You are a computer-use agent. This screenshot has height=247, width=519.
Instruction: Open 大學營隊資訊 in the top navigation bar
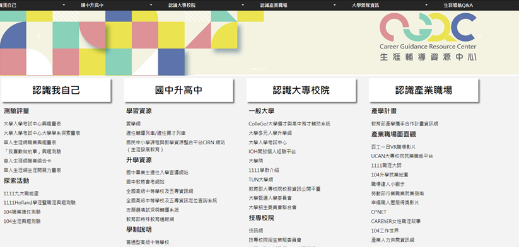coord(365,5)
